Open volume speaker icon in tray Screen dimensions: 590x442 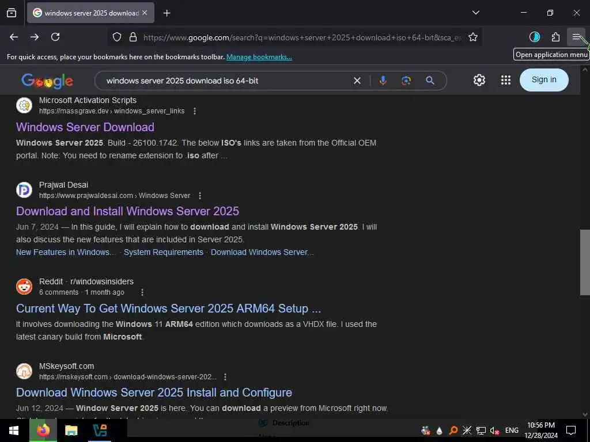[494, 430]
